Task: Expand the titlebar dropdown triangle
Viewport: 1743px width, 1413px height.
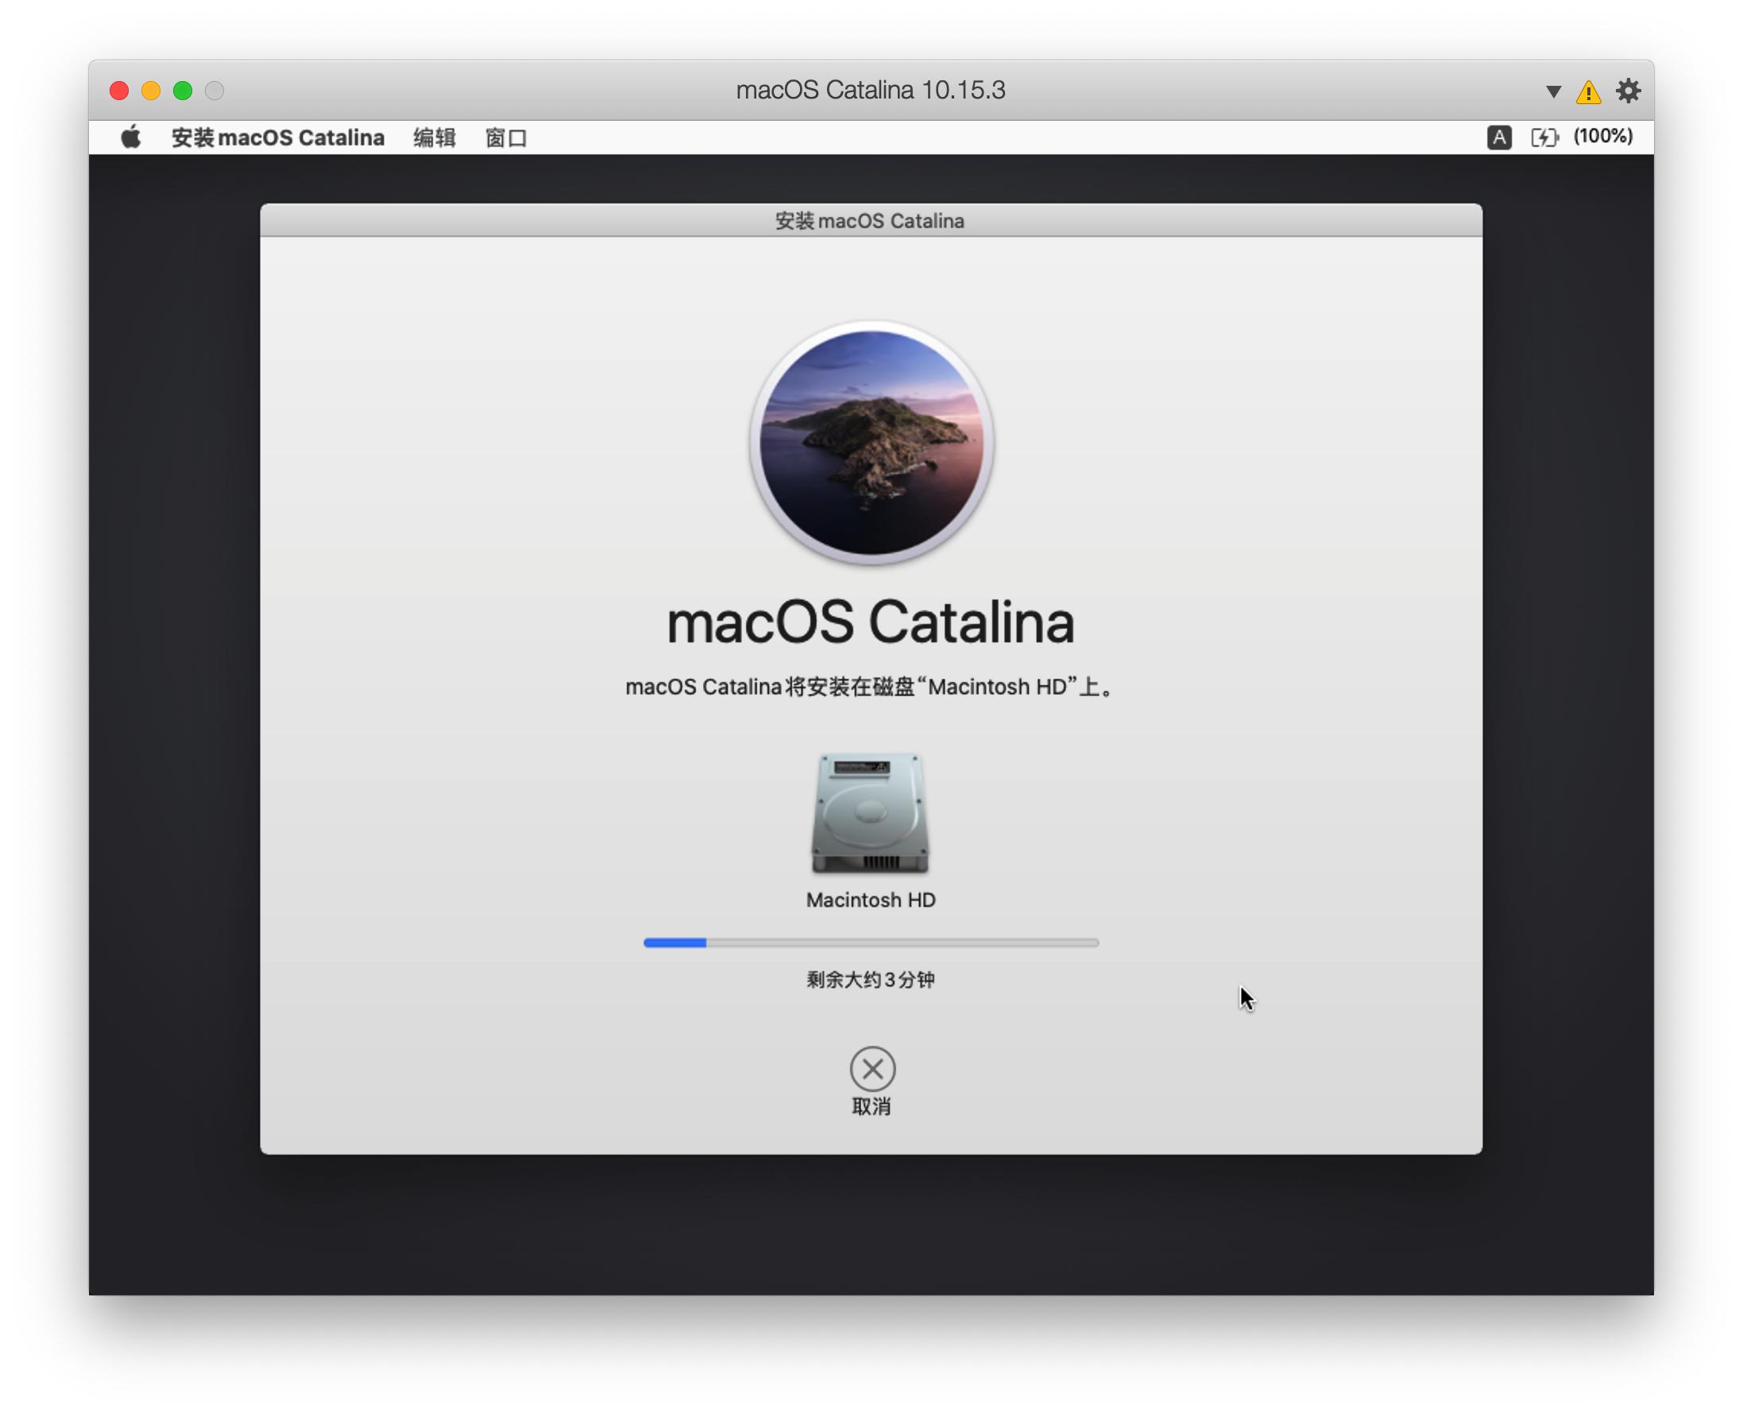Action: coord(1552,91)
